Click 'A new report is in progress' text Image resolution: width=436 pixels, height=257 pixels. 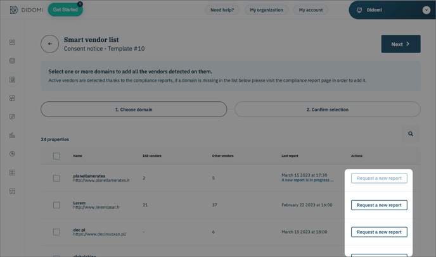click(x=307, y=180)
